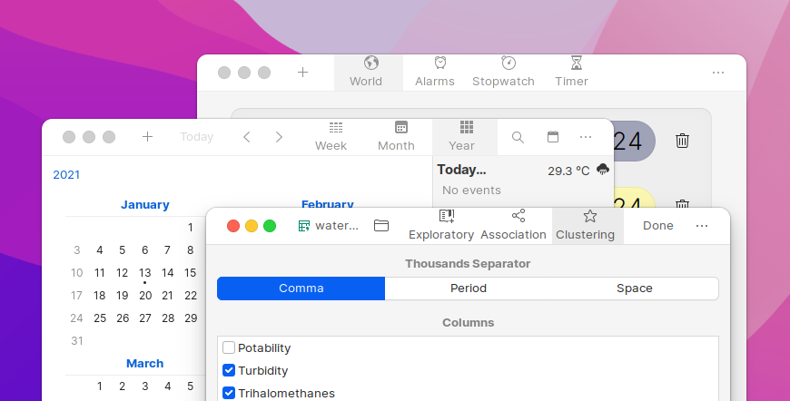Search events in Calendar
Viewport: 790px width, 401px height.
[x=518, y=137]
